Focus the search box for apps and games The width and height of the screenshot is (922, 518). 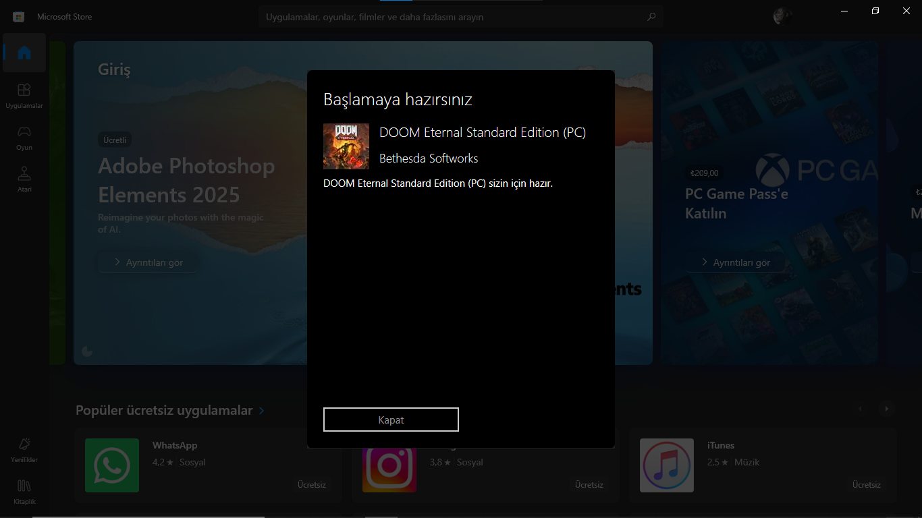click(x=460, y=17)
